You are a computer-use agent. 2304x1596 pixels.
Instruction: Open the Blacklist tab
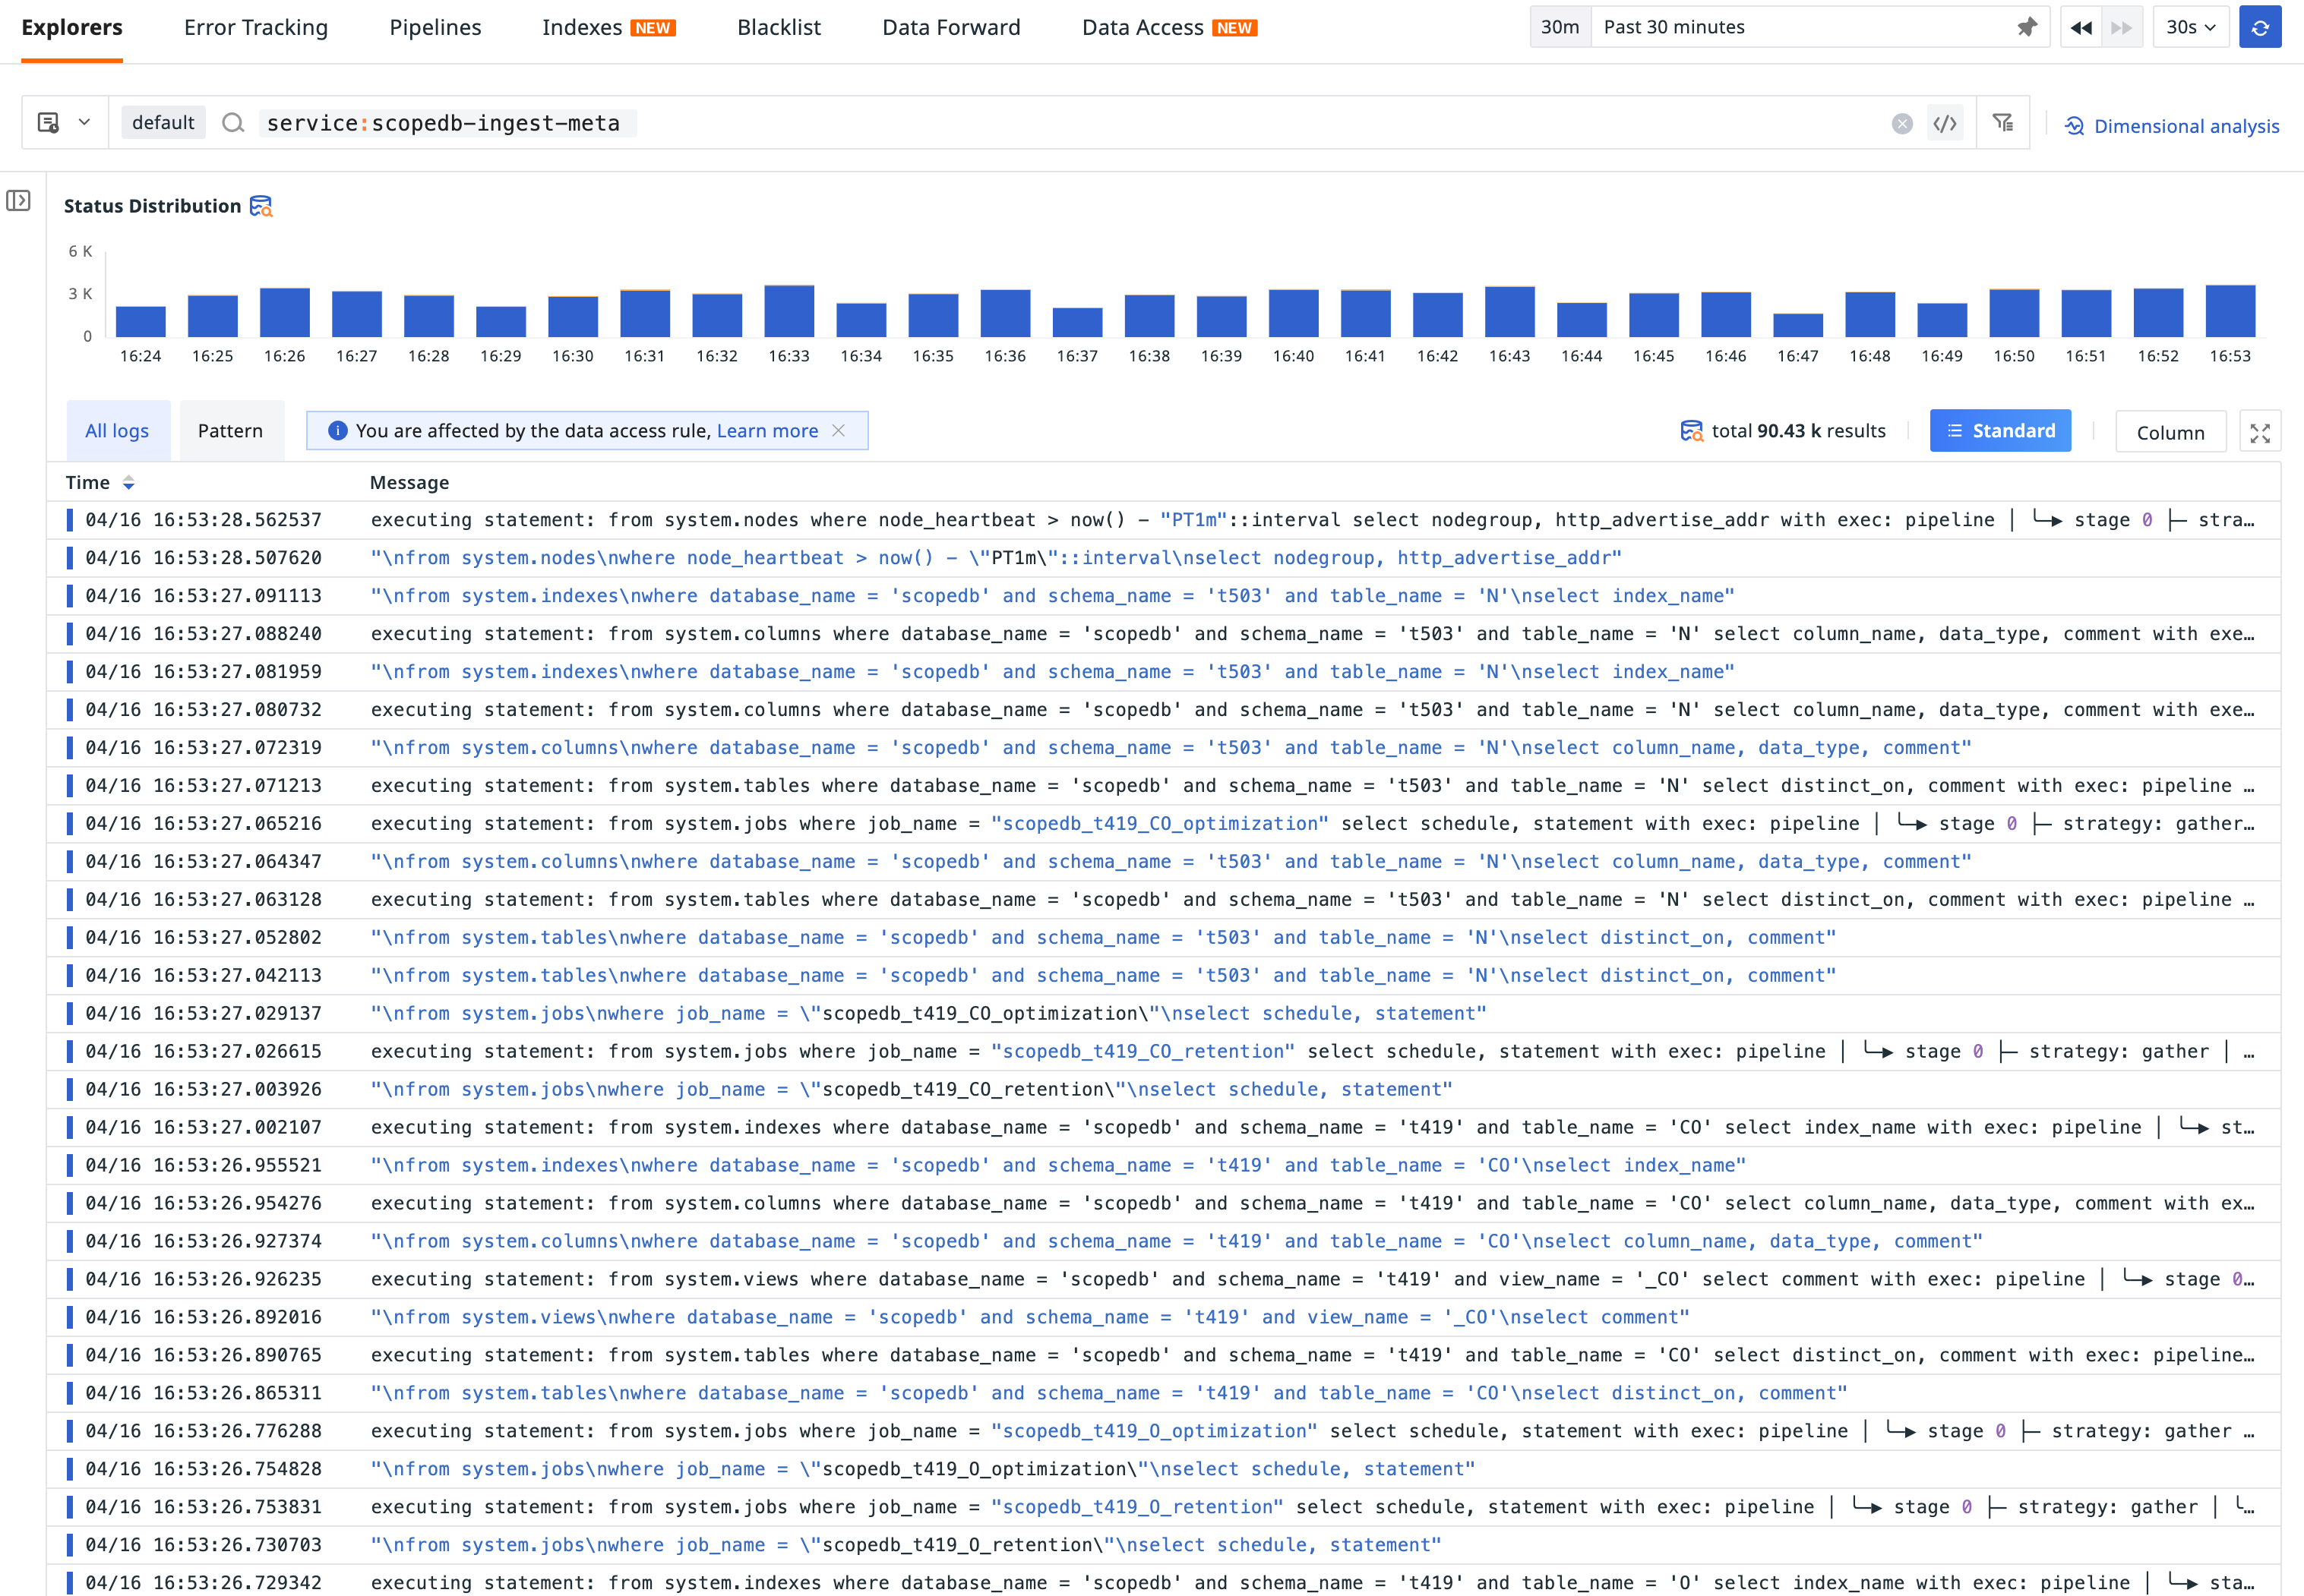(779, 28)
